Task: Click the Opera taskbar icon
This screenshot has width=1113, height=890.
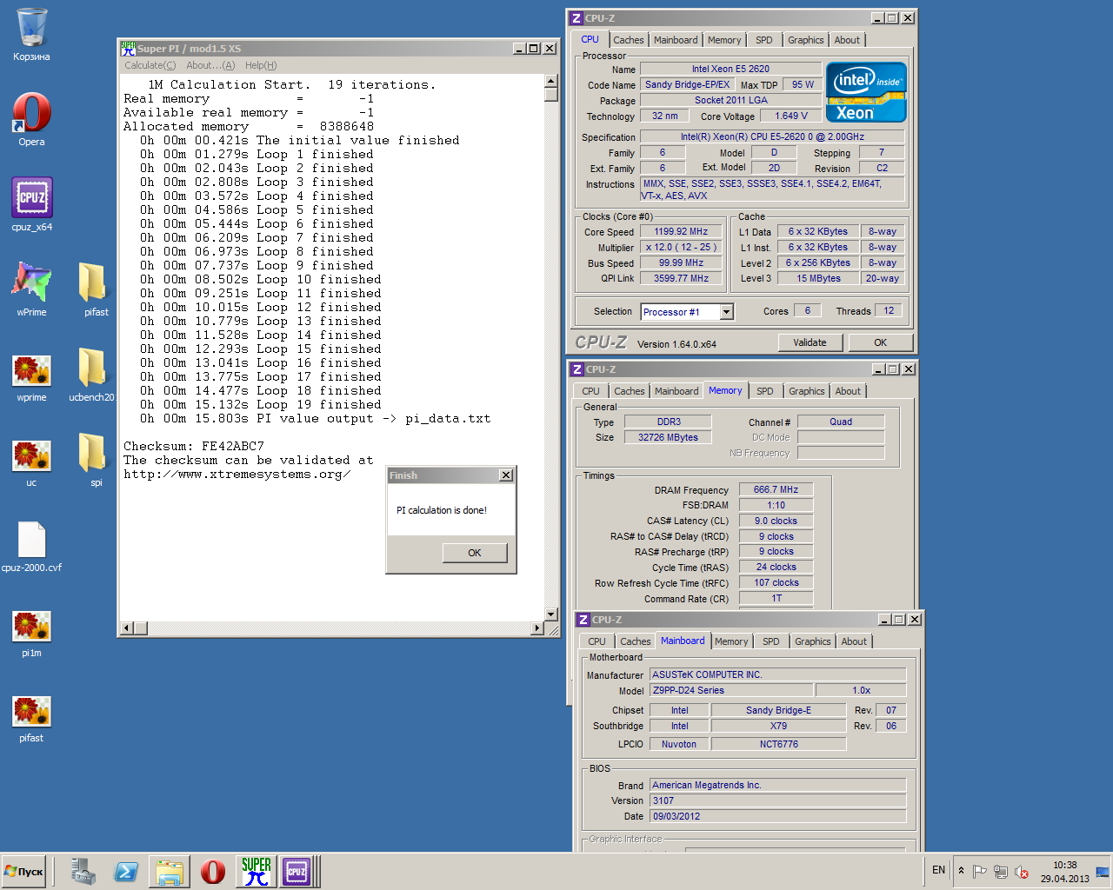Action: coord(212,871)
